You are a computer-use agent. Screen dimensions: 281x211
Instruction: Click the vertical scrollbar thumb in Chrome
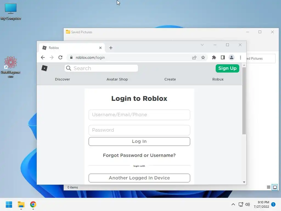[x=244, y=101]
